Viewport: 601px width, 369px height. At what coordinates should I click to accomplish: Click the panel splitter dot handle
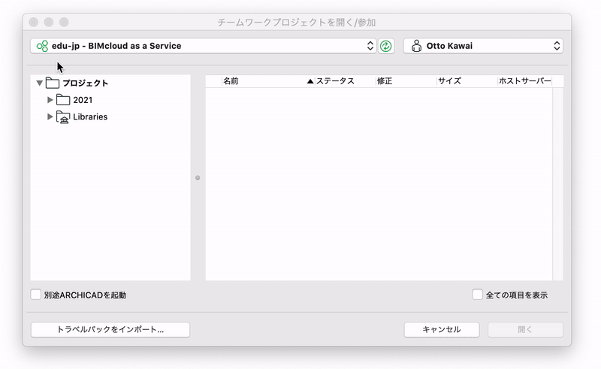(x=198, y=177)
